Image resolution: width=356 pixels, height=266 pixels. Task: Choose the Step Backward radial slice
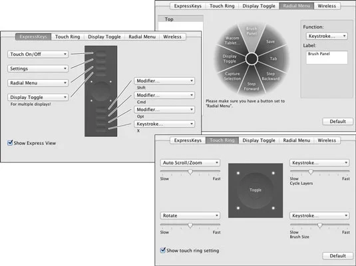pyautogui.click(x=271, y=76)
